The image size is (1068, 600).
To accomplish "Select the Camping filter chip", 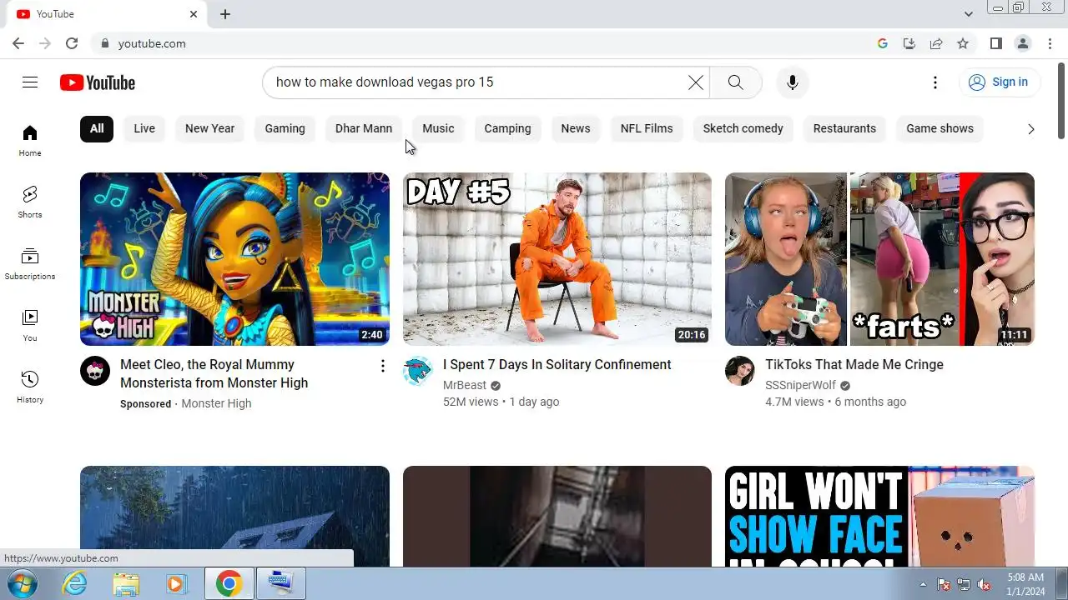I will pyautogui.click(x=507, y=128).
